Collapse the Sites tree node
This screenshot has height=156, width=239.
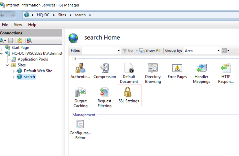tap(7, 65)
